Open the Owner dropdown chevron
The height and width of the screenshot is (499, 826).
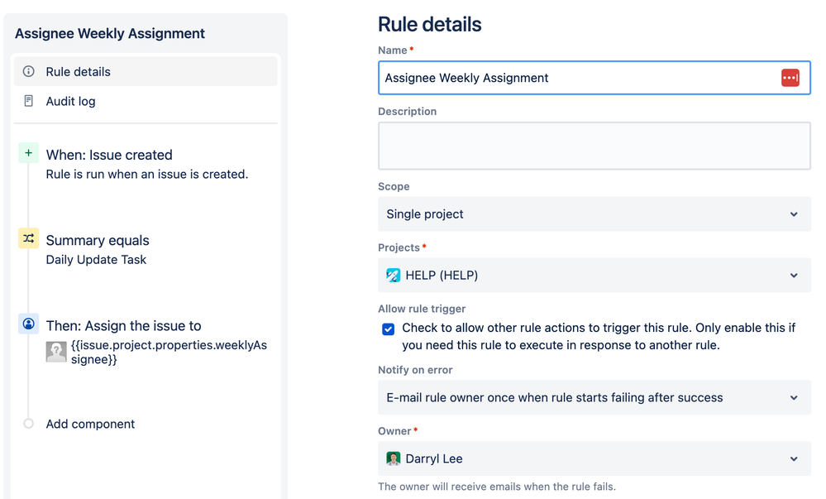click(x=793, y=458)
